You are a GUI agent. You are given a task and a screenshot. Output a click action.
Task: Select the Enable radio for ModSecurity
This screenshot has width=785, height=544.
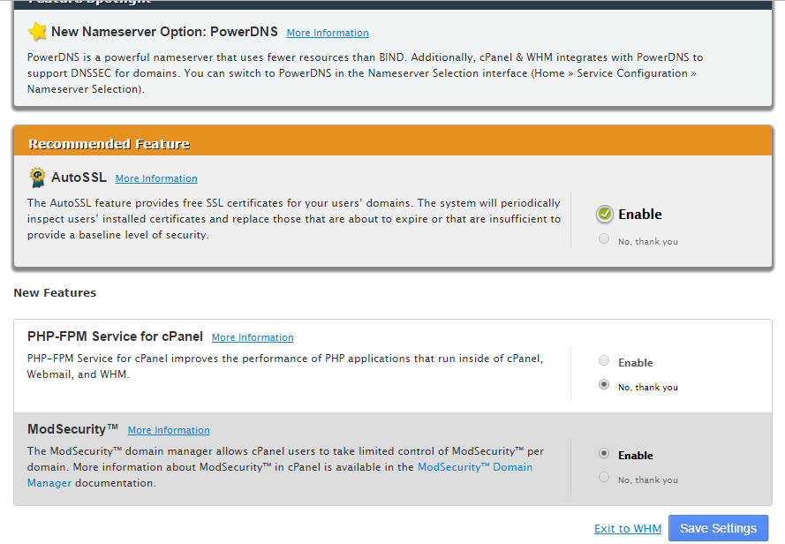[x=604, y=454]
